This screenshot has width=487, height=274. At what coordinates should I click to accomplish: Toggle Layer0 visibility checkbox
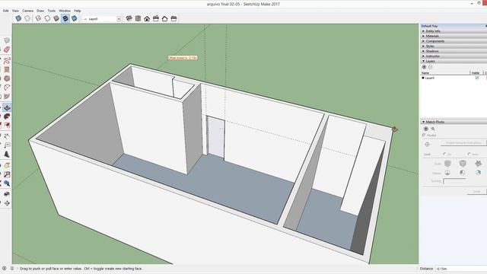click(x=477, y=78)
